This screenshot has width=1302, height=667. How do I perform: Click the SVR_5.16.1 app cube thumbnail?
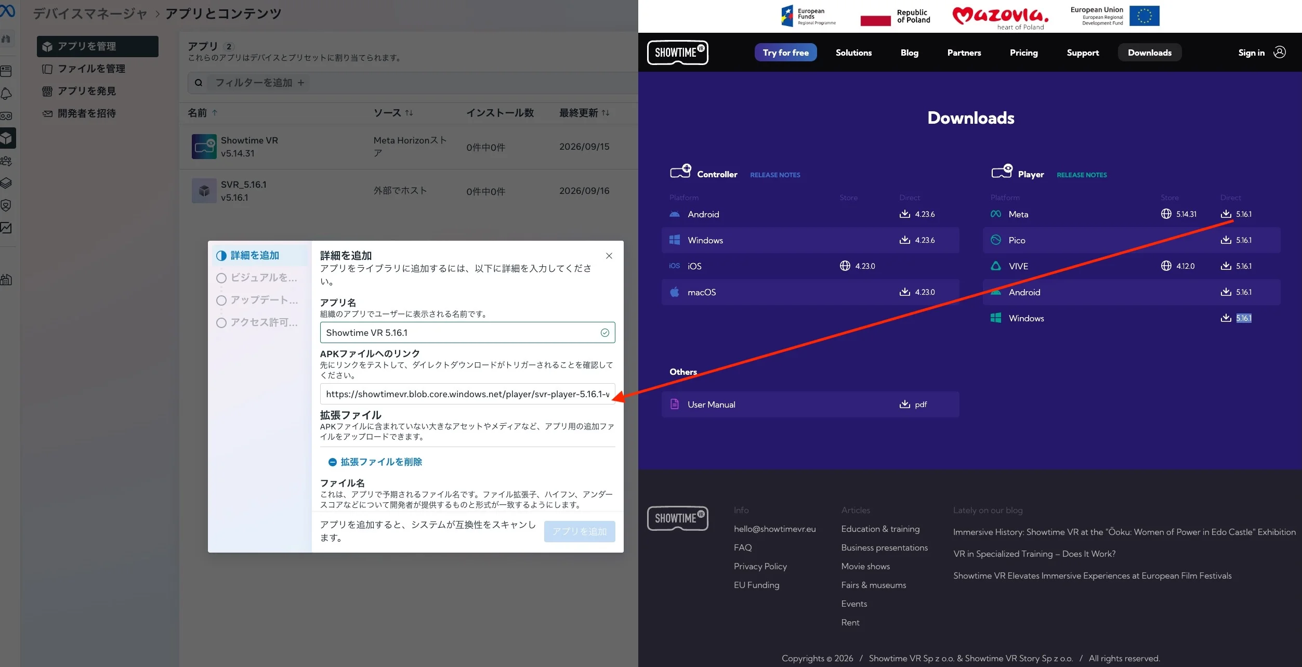(x=204, y=191)
